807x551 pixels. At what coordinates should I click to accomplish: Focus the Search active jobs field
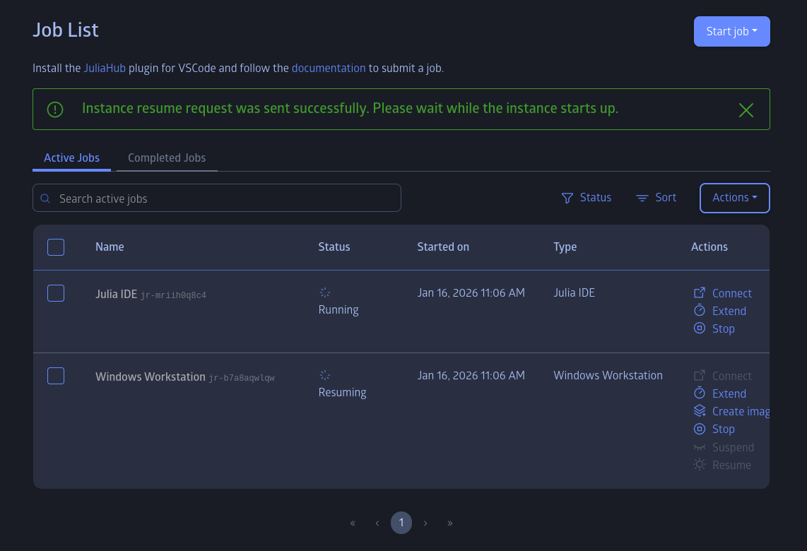tap(217, 198)
